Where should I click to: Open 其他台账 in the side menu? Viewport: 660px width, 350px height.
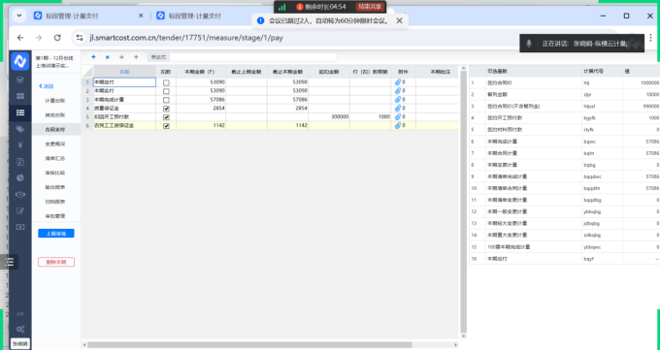coord(55,114)
